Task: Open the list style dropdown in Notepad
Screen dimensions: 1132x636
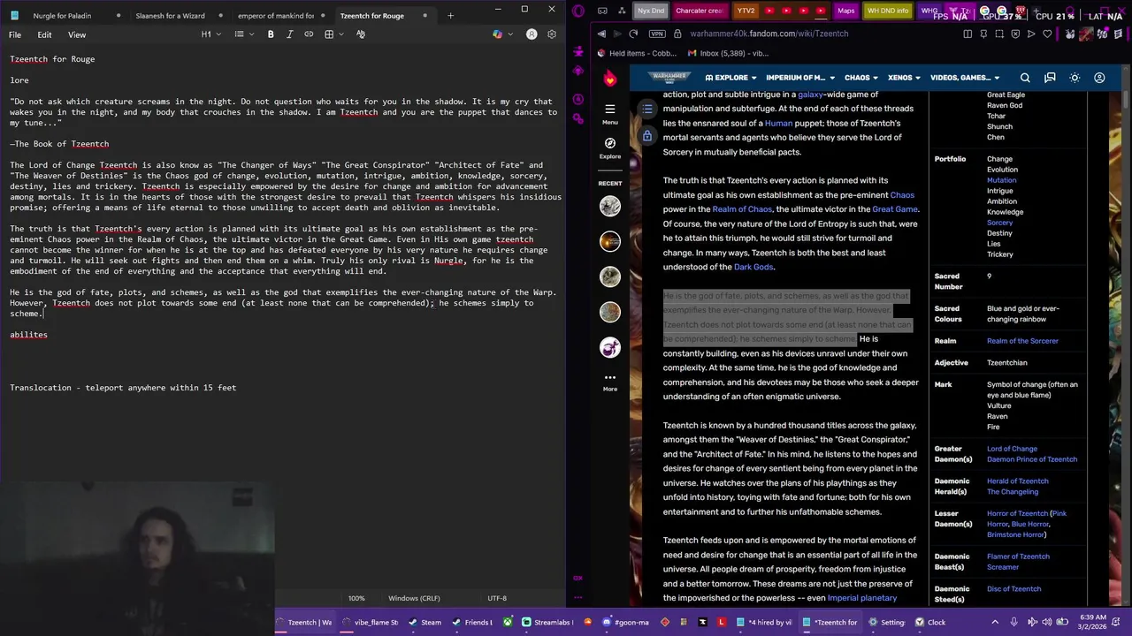Action: [x=242, y=34]
